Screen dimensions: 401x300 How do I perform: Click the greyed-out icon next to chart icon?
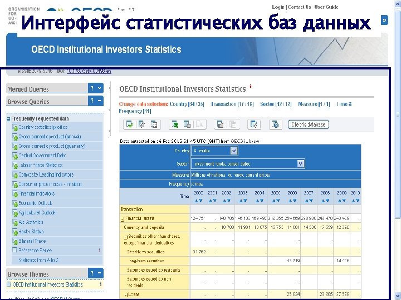[x=232, y=124]
